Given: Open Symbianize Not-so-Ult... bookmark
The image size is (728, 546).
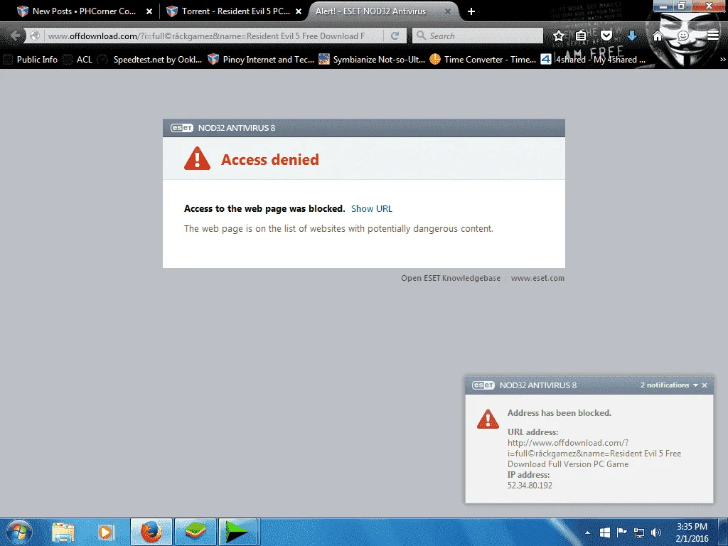Looking at the screenshot, I should click(x=372, y=60).
